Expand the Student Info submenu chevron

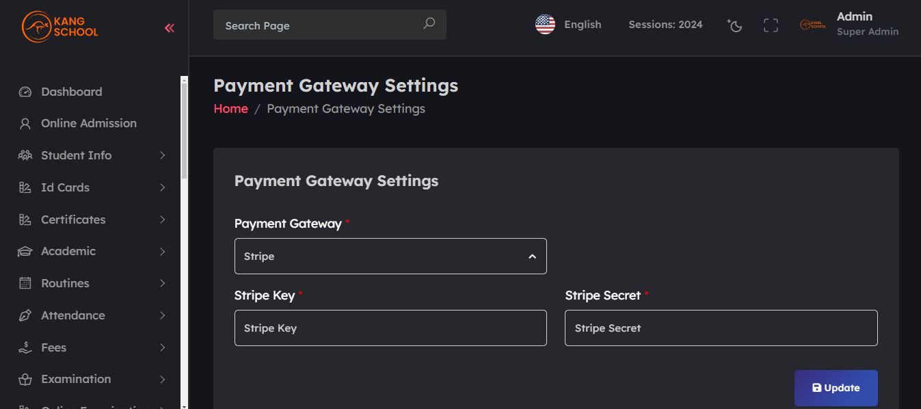163,155
